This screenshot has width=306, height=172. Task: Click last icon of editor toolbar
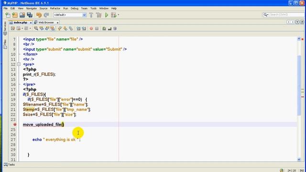[x=115, y=29]
